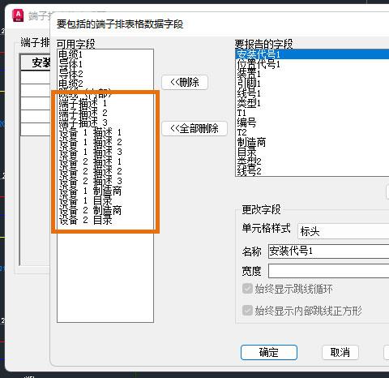Open the 单元格样式 dropdown showing 标头
This screenshot has height=378, width=389.
point(343,231)
